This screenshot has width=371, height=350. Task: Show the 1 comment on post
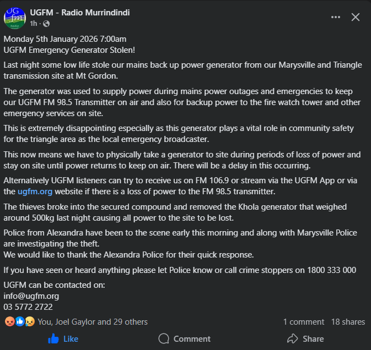click(303, 321)
